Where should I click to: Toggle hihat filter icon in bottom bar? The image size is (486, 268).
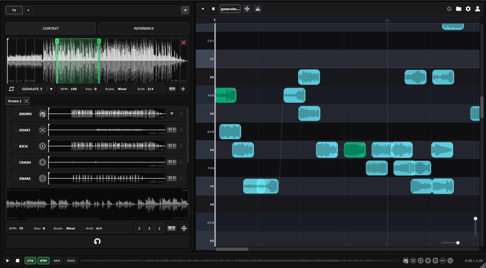tap(413, 260)
